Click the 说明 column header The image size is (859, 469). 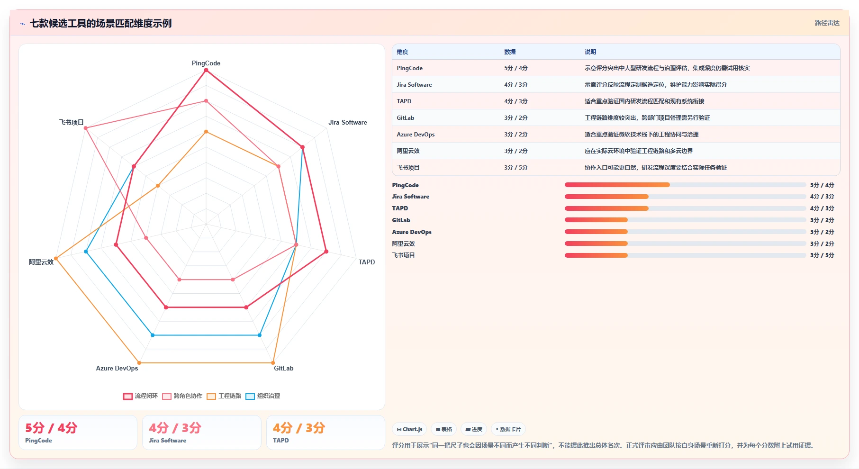point(590,52)
